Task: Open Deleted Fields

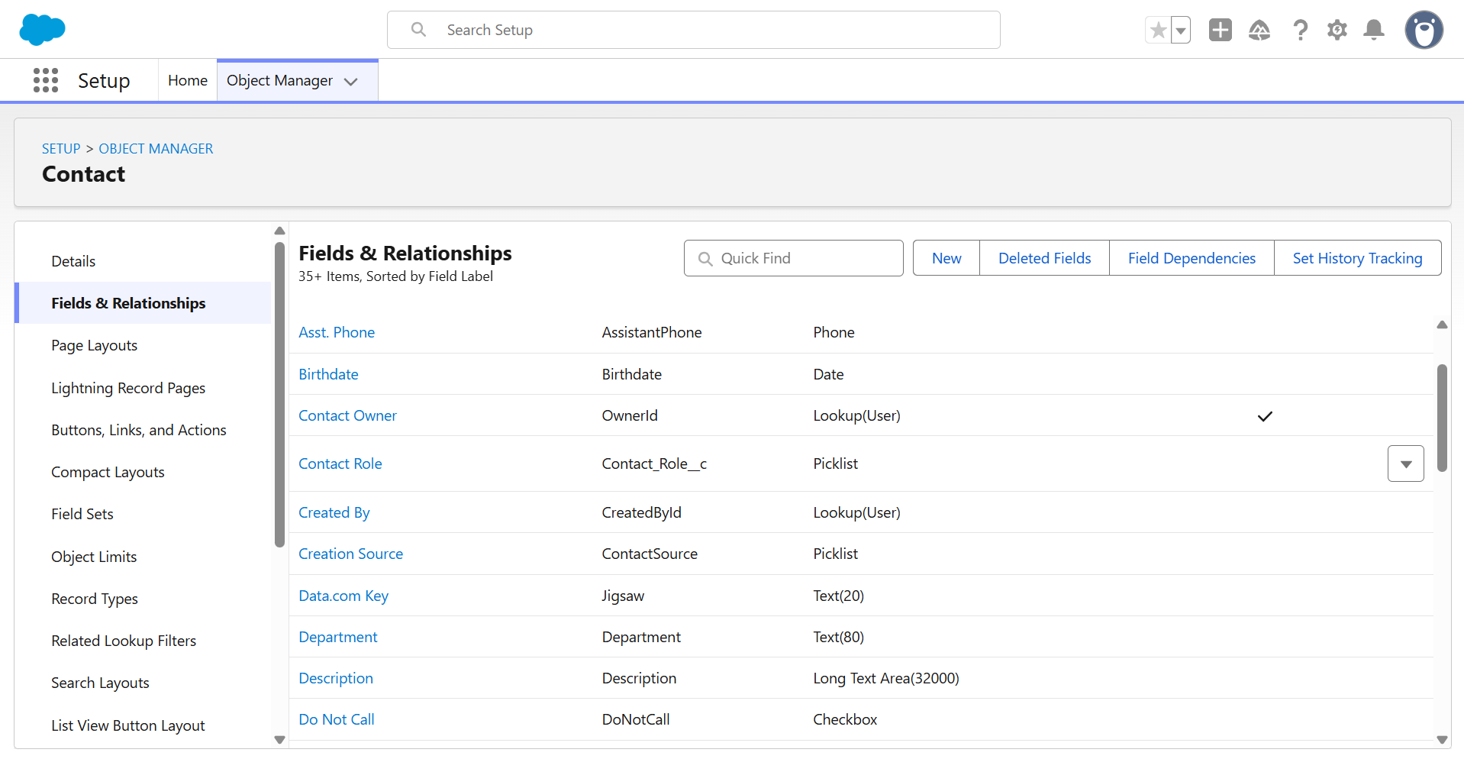Action: coord(1045,258)
